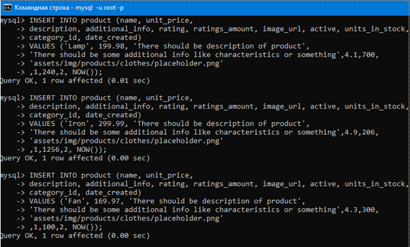Screen dimensions: 410x247
Task: Click the ',1,1256,2, NOW());' line
Action: click(68, 149)
